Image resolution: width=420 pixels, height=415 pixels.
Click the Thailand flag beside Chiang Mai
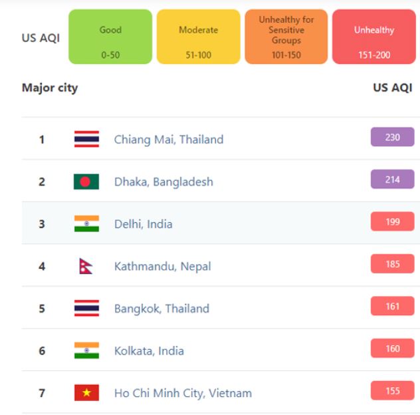coord(86,139)
